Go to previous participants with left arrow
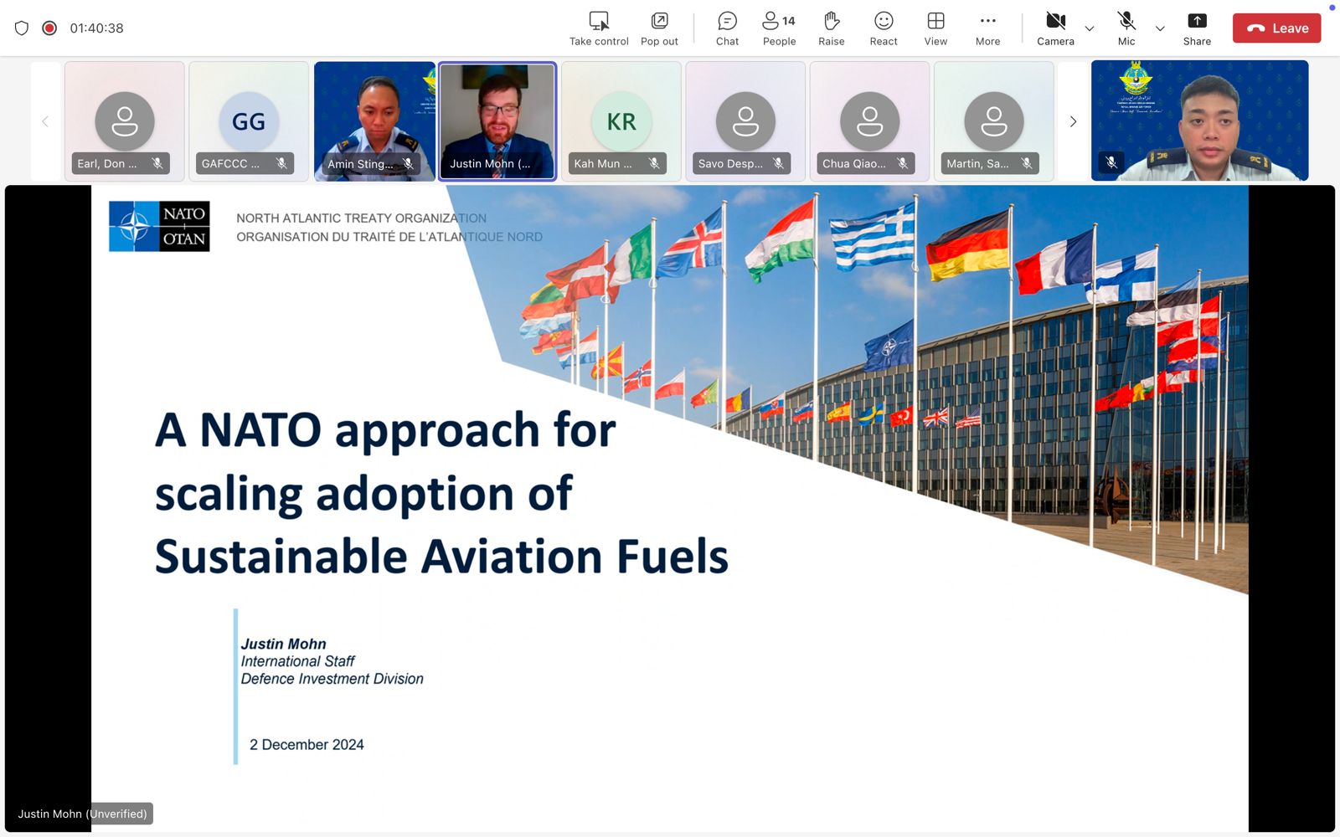 tap(45, 121)
